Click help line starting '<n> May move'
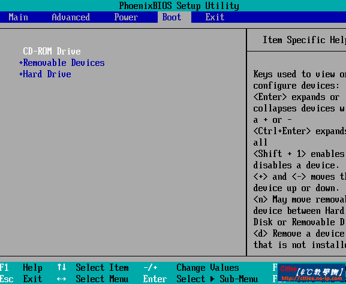Screen dimensions: 346x284 pos(299,200)
